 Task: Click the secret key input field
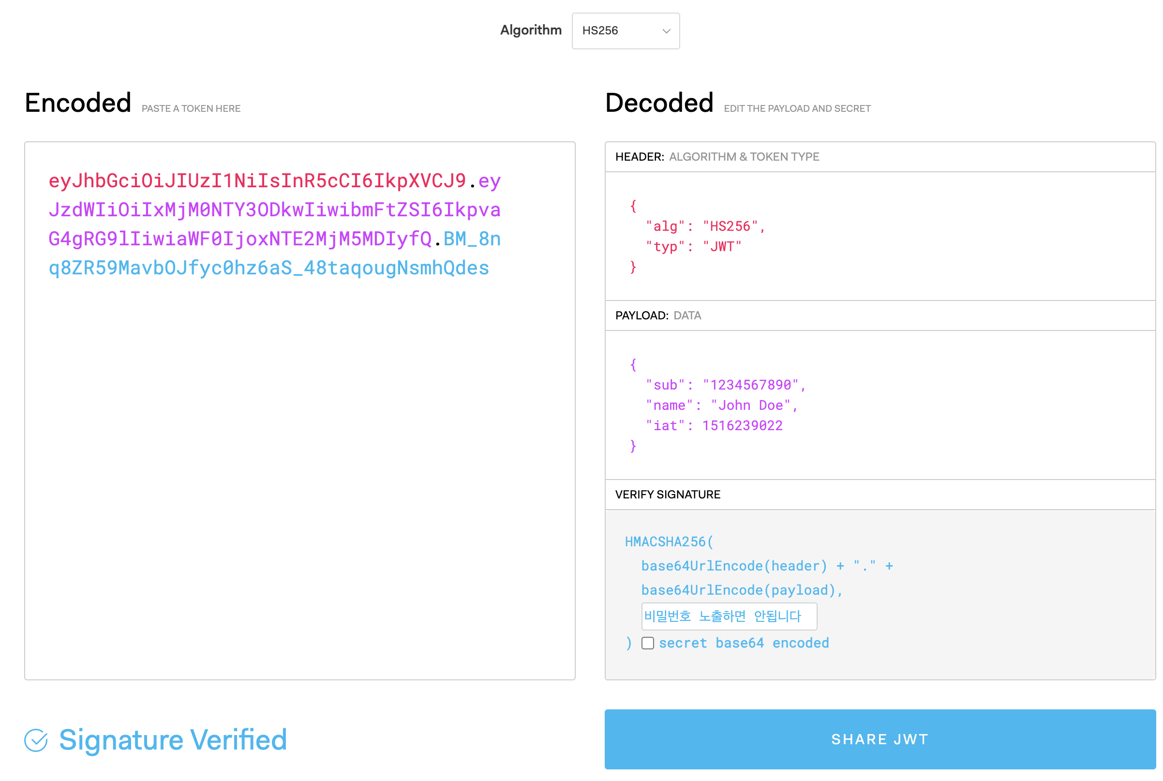coord(729,616)
